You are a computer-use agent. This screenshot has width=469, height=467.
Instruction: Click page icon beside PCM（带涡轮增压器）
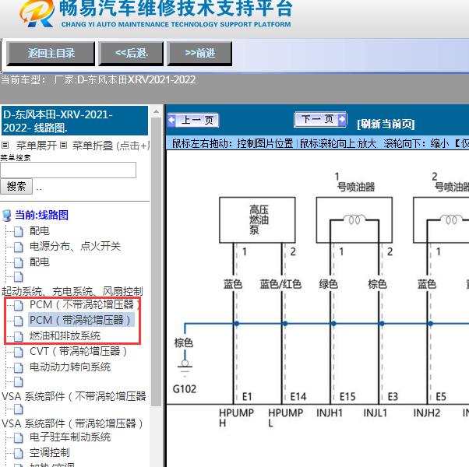coord(19,321)
